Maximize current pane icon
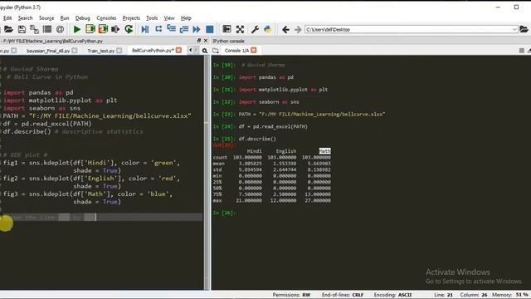Viewport: 531px width, 299px height. coord(227,30)
